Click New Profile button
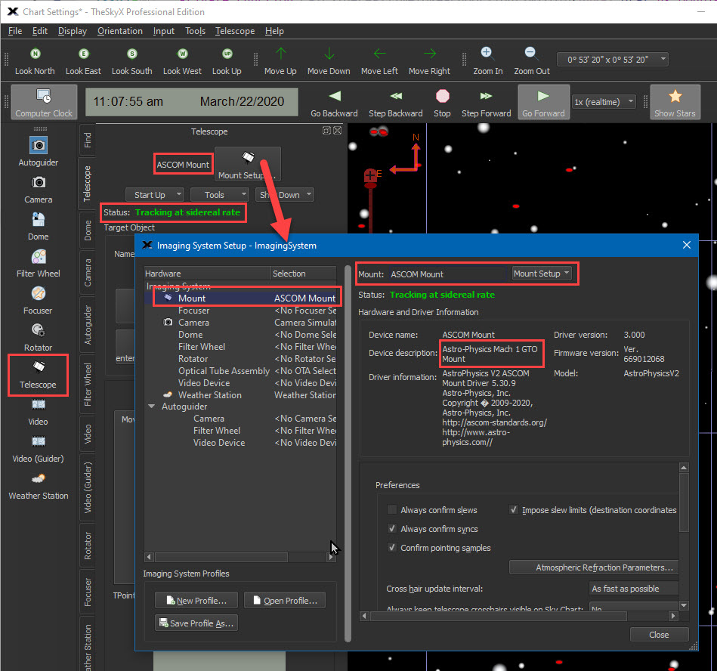Image resolution: width=717 pixels, height=671 pixels. coord(196,601)
